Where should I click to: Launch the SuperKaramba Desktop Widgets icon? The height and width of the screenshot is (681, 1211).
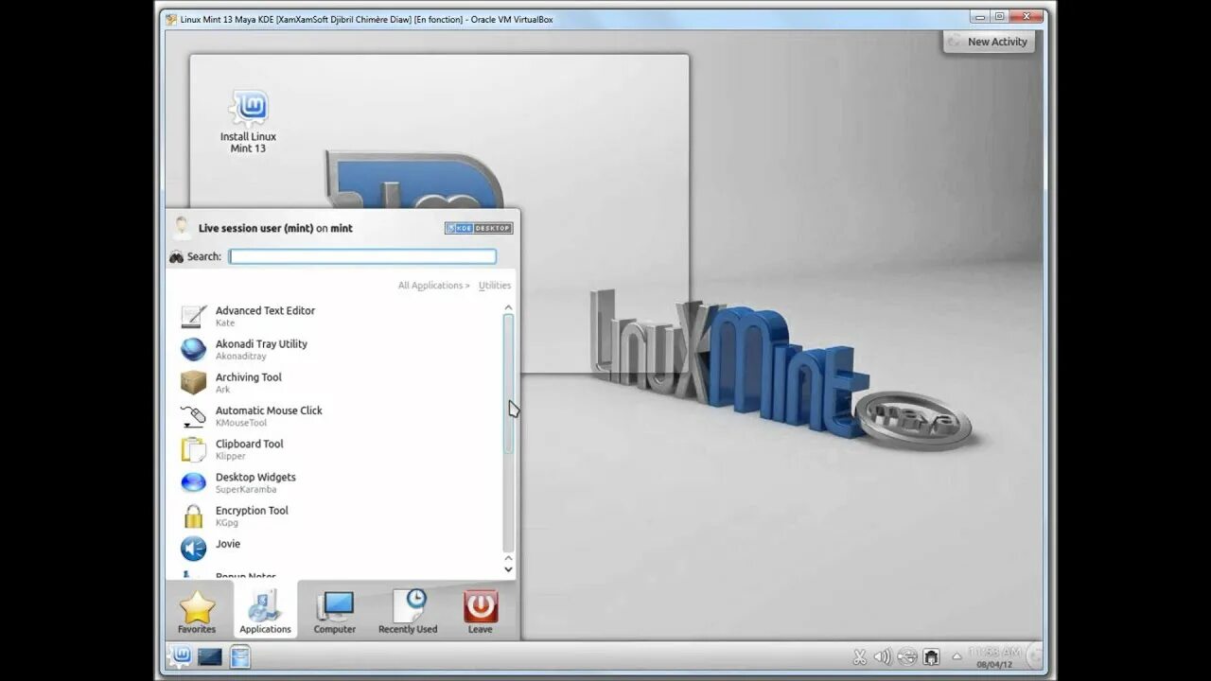tap(193, 482)
